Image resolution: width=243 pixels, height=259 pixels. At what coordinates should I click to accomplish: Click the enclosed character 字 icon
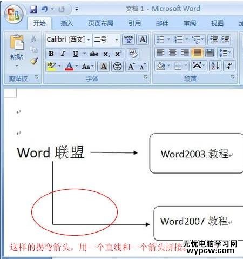[x=117, y=66]
